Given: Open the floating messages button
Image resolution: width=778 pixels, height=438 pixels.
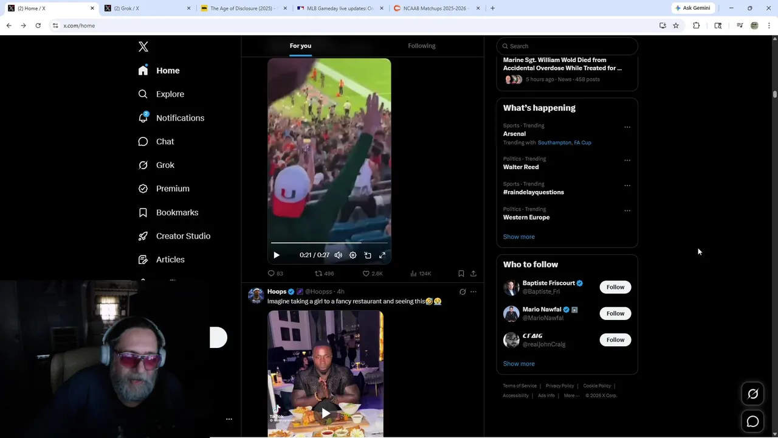Looking at the screenshot, I should pos(752,422).
